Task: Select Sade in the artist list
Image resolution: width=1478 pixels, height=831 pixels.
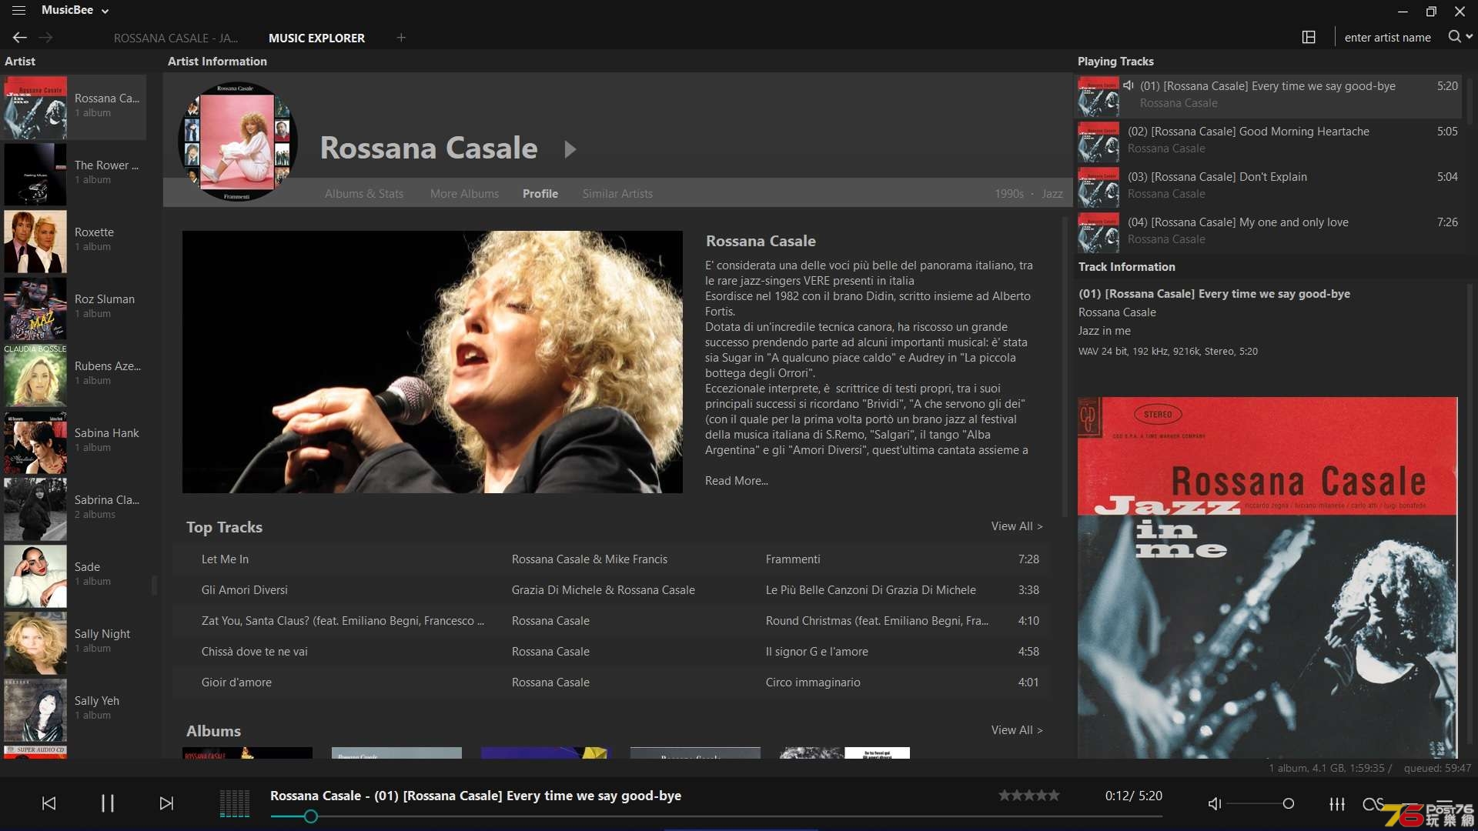Action: coord(75,576)
